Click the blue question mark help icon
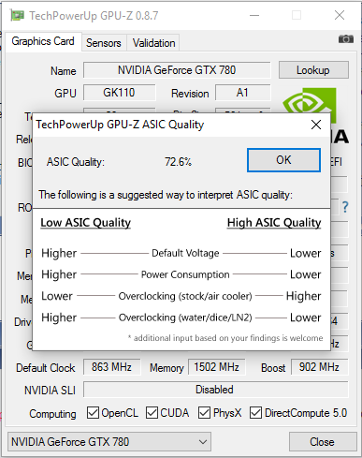This screenshot has width=362, height=458. [x=345, y=207]
